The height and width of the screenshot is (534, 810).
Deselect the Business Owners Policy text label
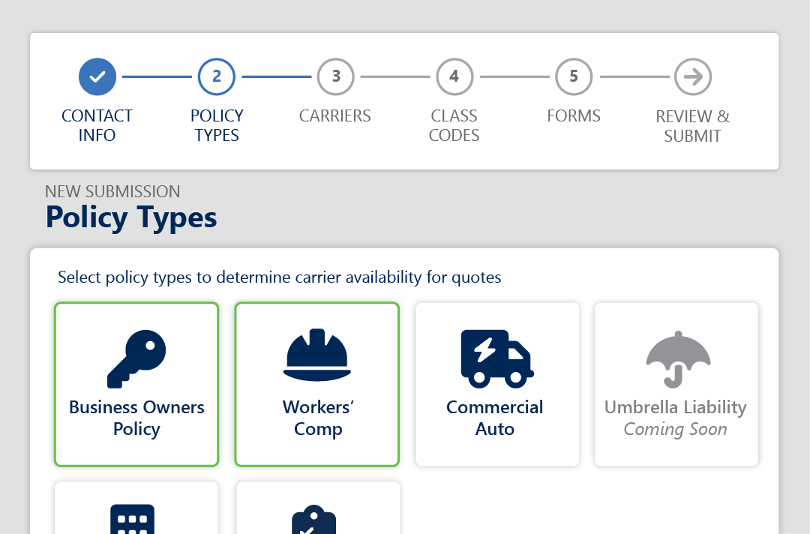click(x=136, y=418)
